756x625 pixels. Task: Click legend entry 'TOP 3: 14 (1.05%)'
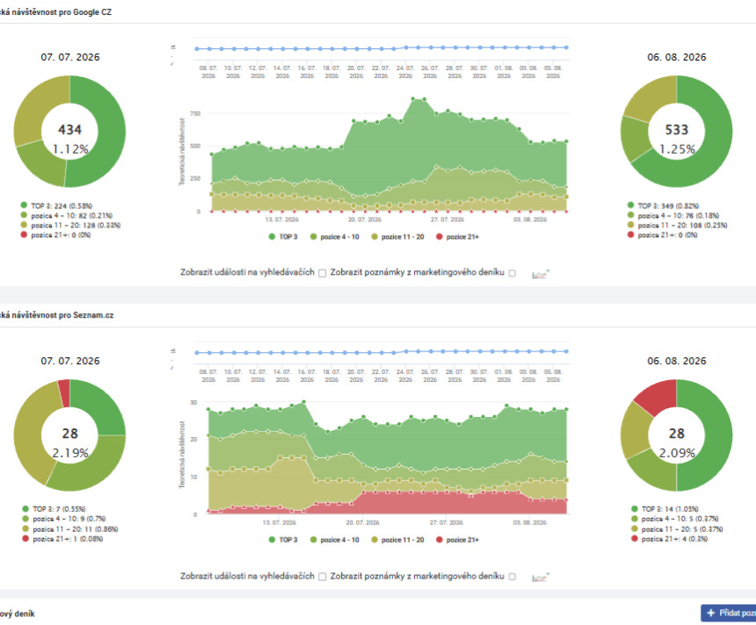[665, 509]
